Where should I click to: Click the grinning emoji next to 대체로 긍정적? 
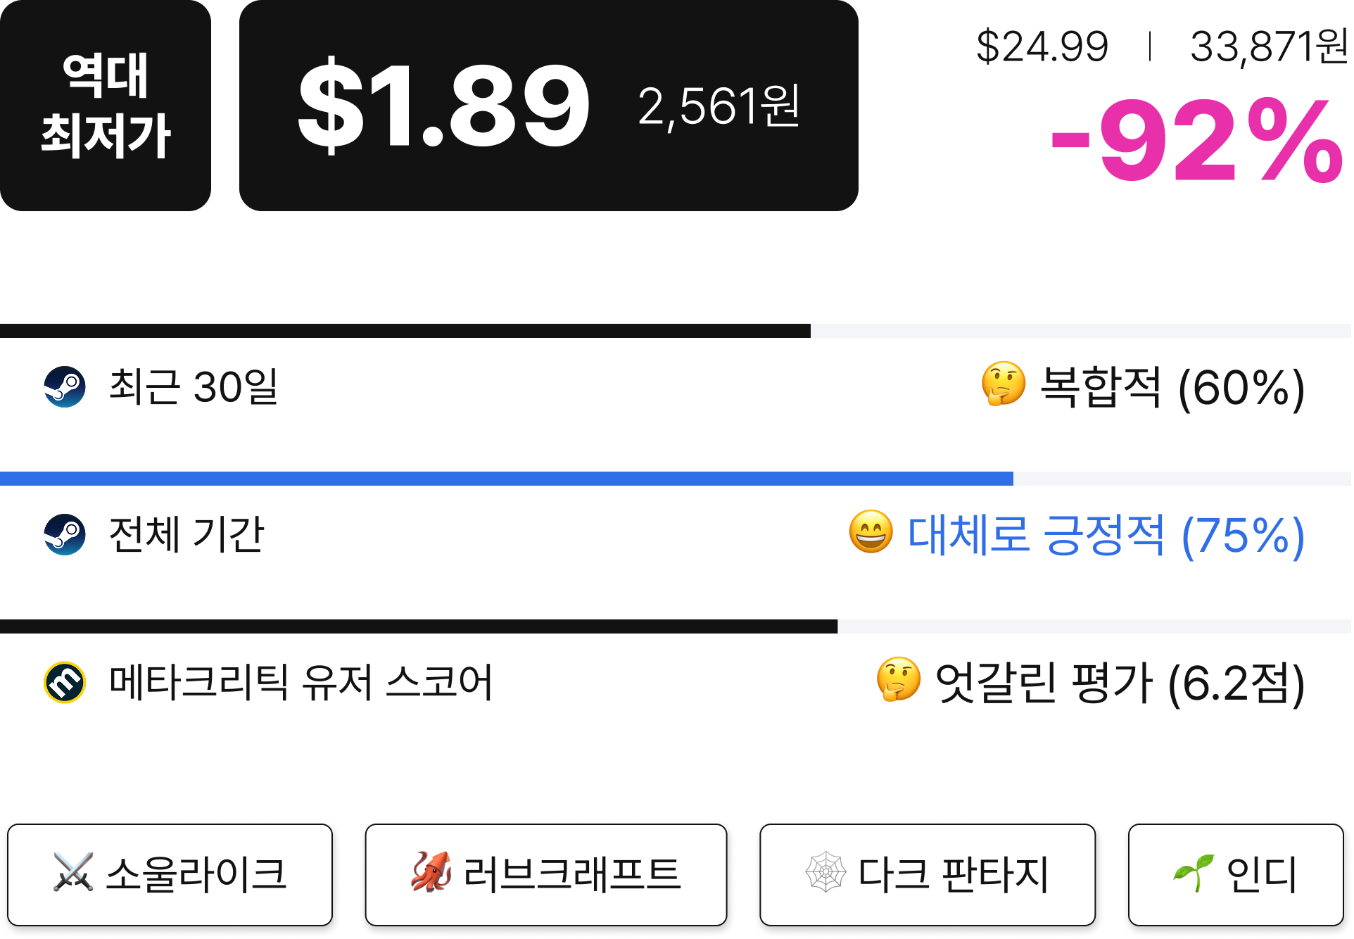point(871,531)
